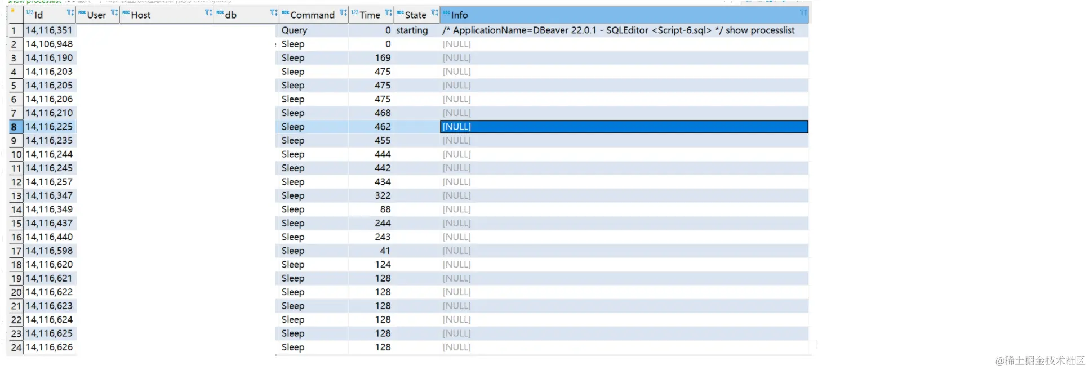Click the Time cell showing 169
This screenshot has width=1089, height=370.
(x=371, y=58)
